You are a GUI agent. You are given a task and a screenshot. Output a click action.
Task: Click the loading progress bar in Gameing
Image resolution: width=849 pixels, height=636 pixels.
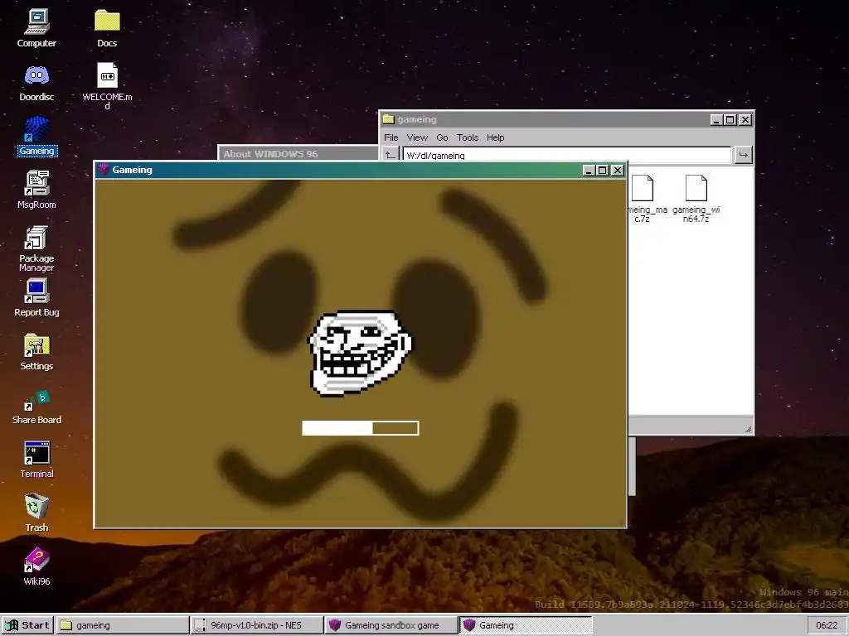[x=361, y=428]
